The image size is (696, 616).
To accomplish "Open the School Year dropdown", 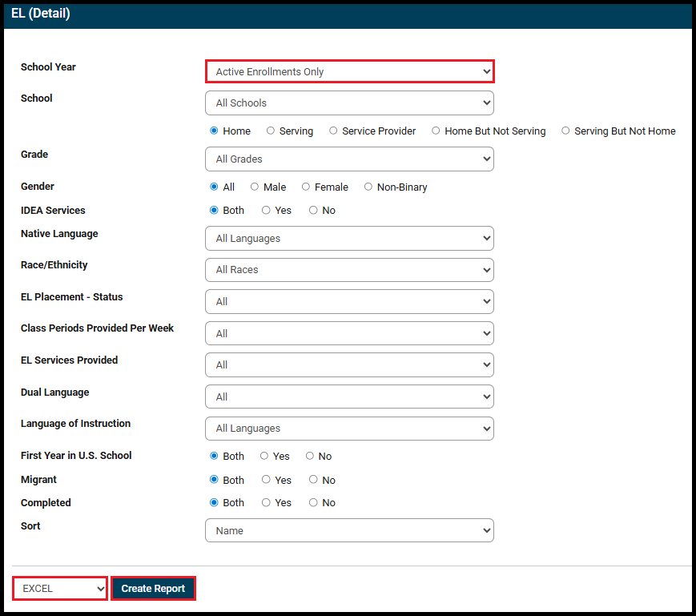I will (349, 71).
